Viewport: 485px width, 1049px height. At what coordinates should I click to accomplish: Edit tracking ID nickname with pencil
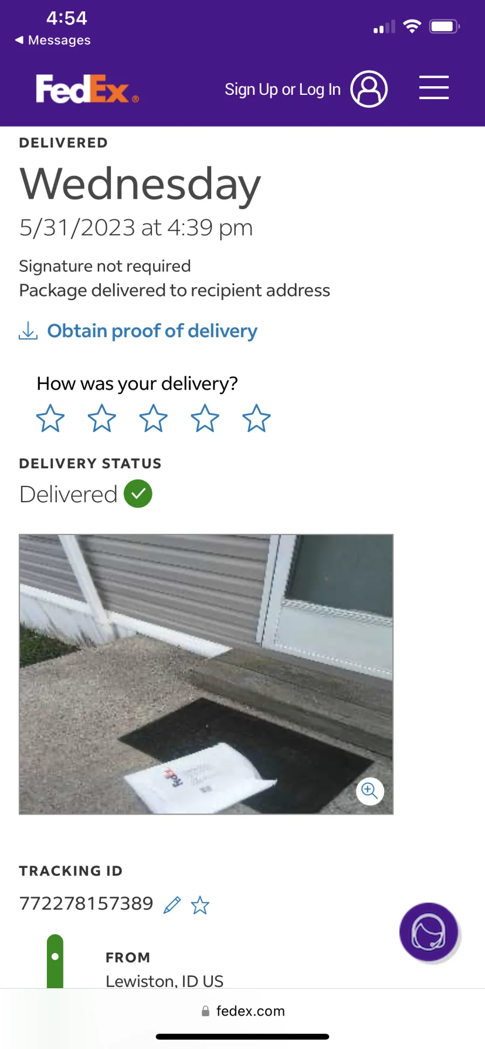[x=172, y=905]
